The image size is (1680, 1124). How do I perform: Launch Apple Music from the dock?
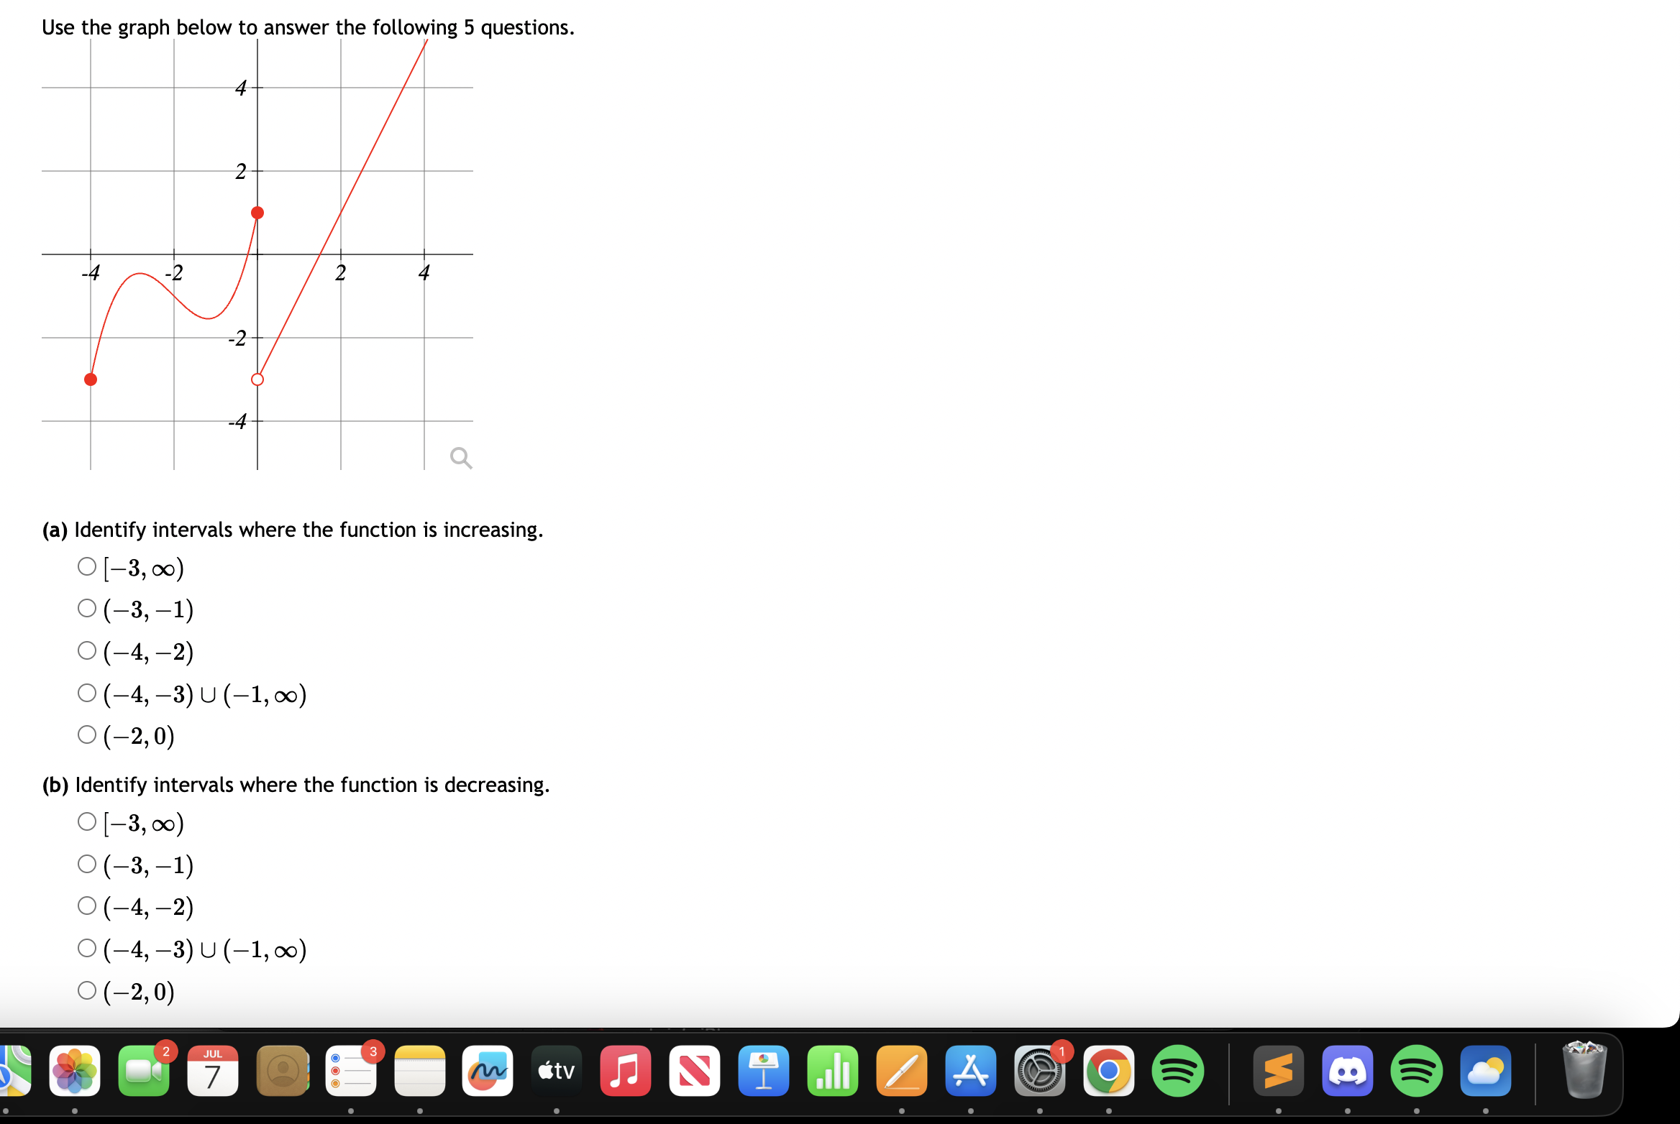(625, 1071)
